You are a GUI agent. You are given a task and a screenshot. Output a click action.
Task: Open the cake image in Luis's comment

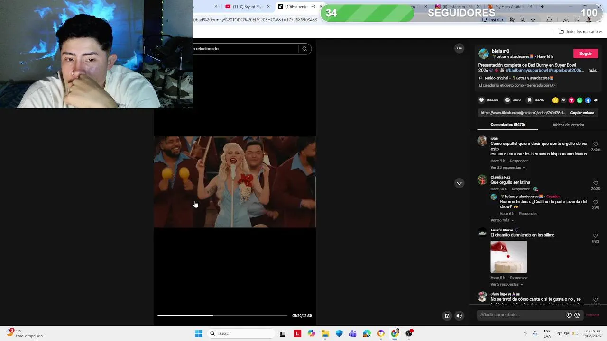click(x=508, y=257)
